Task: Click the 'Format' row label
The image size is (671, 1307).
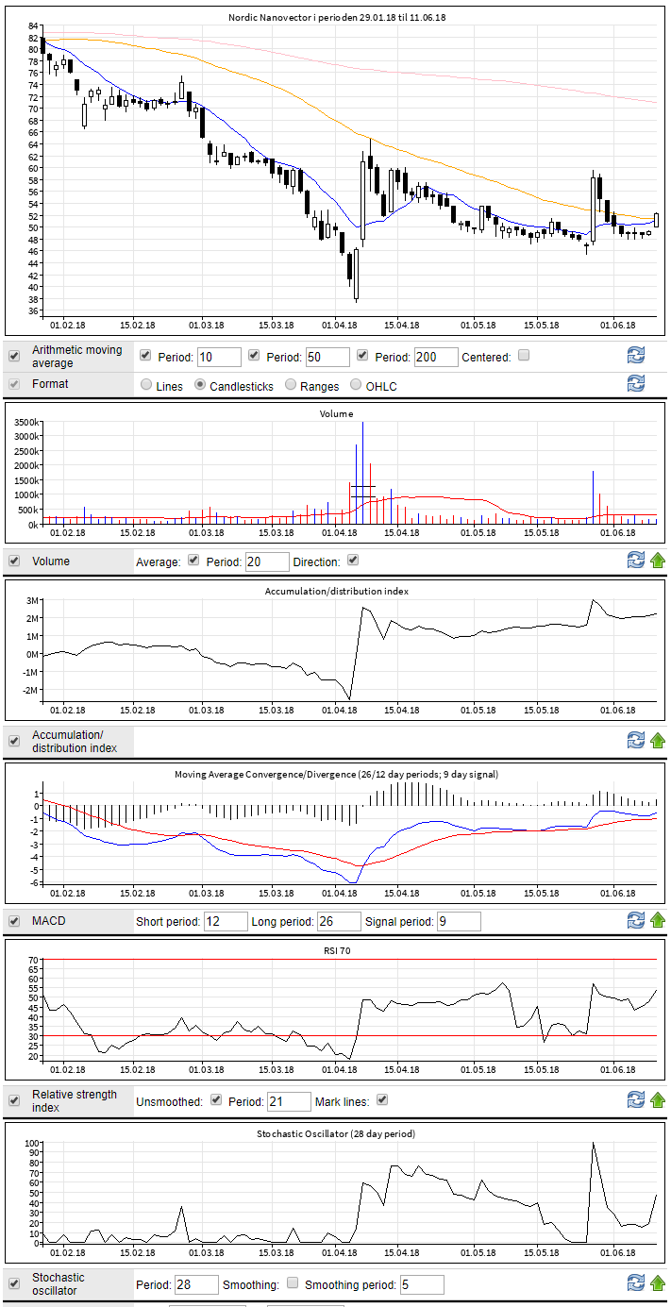Action: point(50,384)
